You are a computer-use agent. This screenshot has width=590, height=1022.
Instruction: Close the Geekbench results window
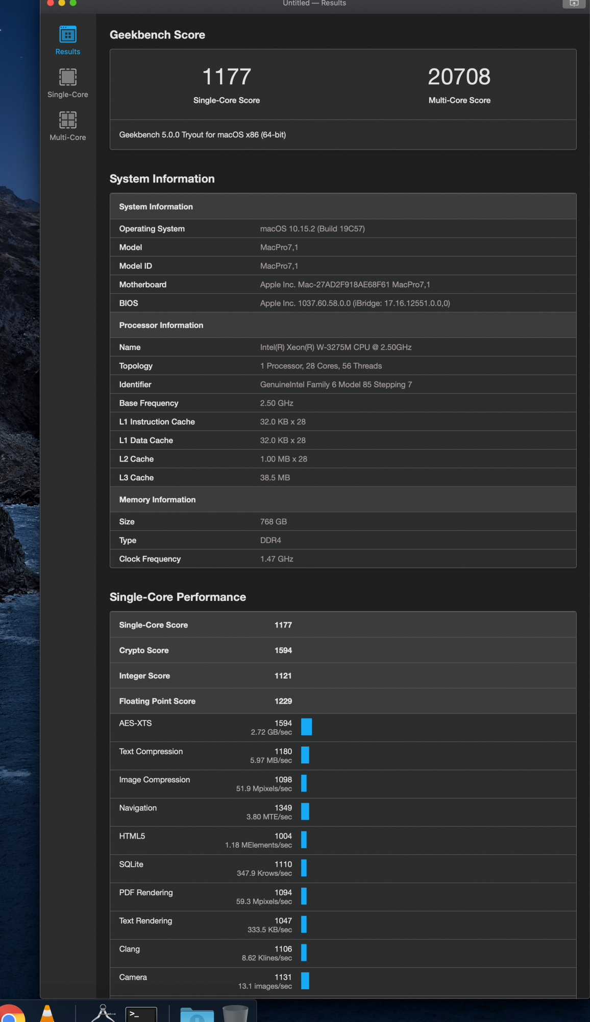pyautogui.click(x=51, y=3)
